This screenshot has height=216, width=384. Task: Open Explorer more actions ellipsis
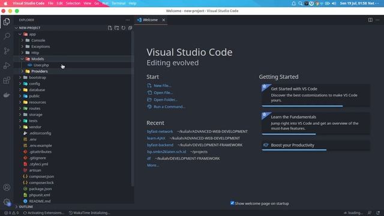coord(128,20)
